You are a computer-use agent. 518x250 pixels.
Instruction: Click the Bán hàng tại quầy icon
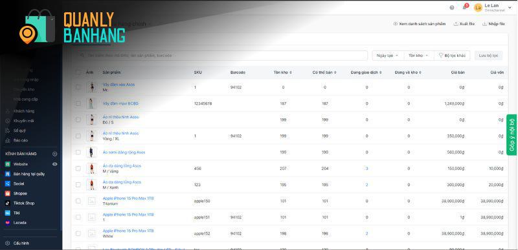(8, 174)
